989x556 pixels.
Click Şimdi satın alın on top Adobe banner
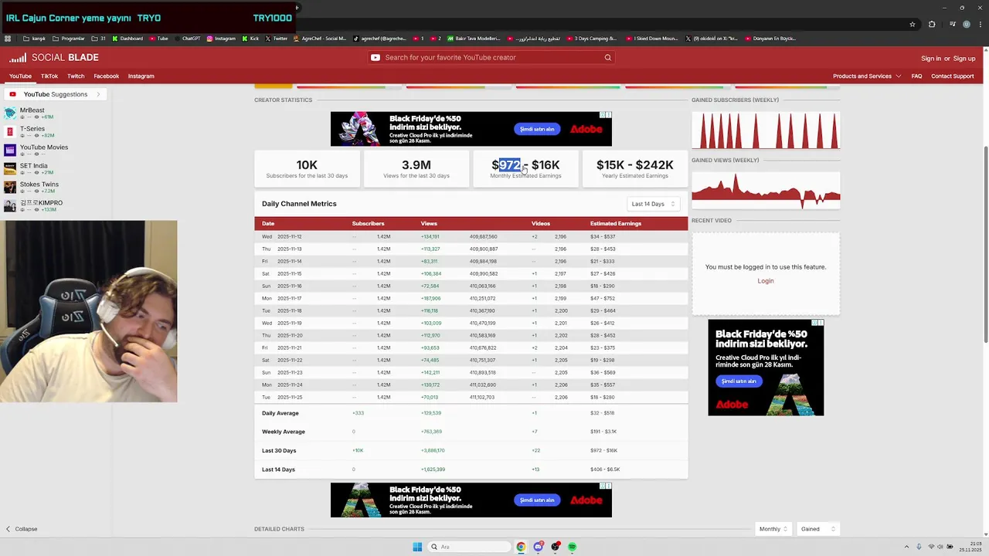coord(537,129)
